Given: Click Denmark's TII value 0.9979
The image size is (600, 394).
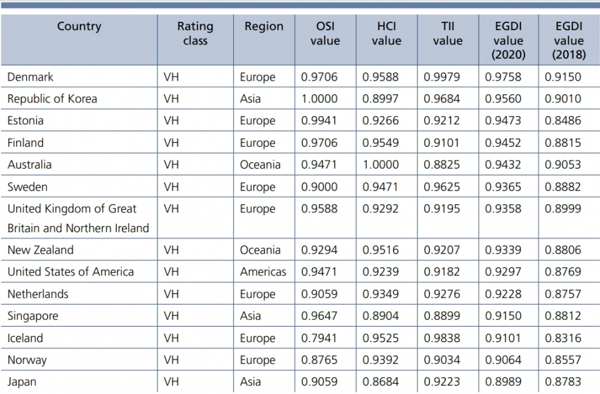Looking at the screenshot, I should click(442, 77).
